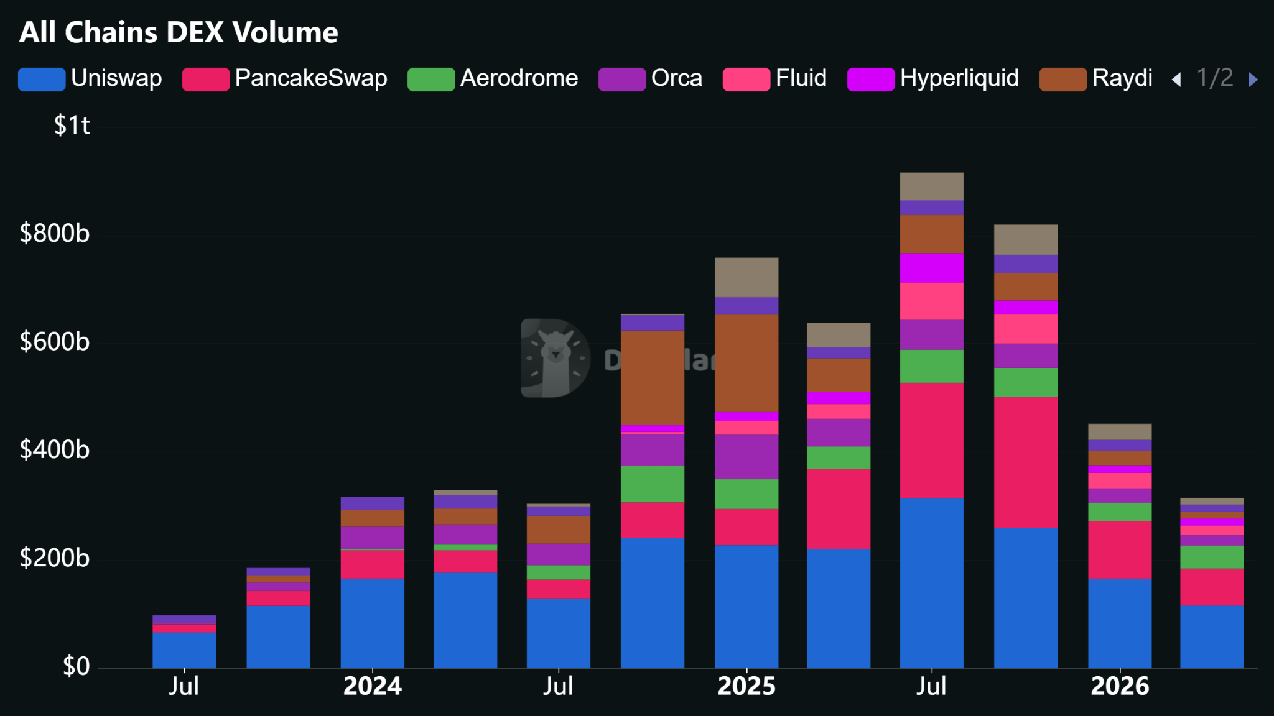This screenshot has width=1274, height=716.
Task: Click the $200b y-axis label
Action: click(55, 558)
